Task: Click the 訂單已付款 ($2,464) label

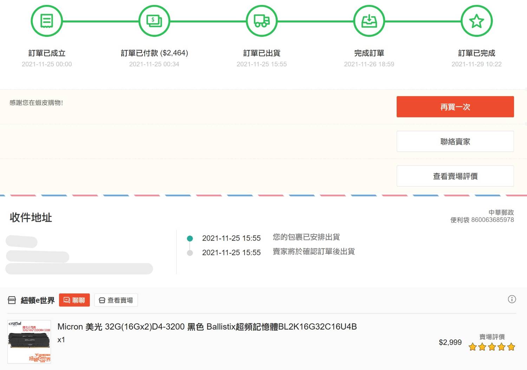Action: tap(154, 53)
